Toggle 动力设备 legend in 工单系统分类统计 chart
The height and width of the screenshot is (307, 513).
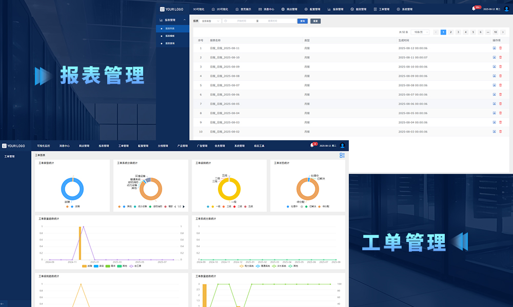[141, 207]
